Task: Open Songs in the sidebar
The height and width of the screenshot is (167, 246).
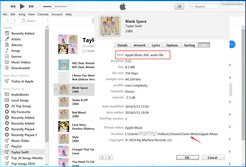Action: [16, 51]
